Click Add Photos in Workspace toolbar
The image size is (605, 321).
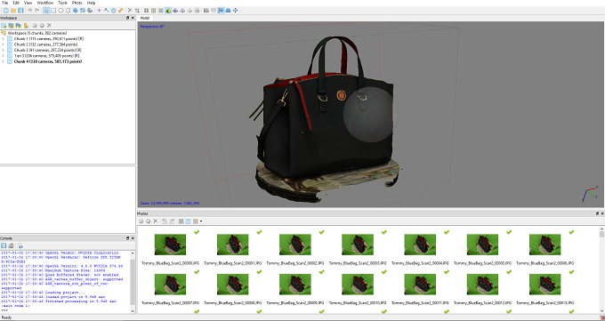(11, 26)
